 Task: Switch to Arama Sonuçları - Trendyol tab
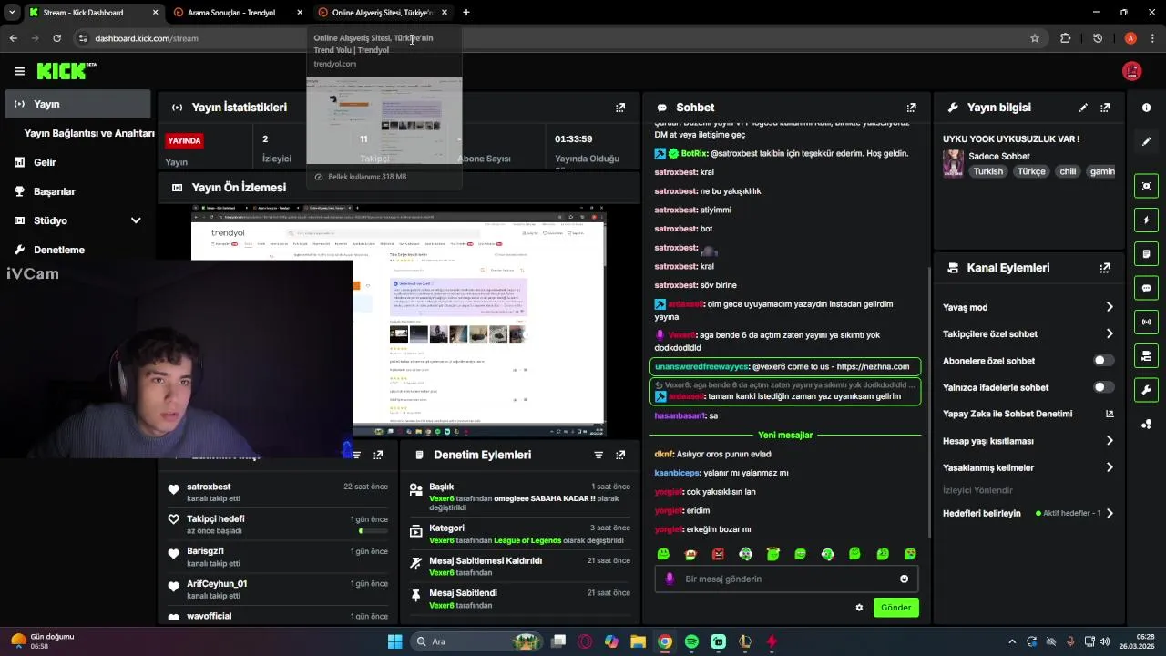[x=239, y=13]
